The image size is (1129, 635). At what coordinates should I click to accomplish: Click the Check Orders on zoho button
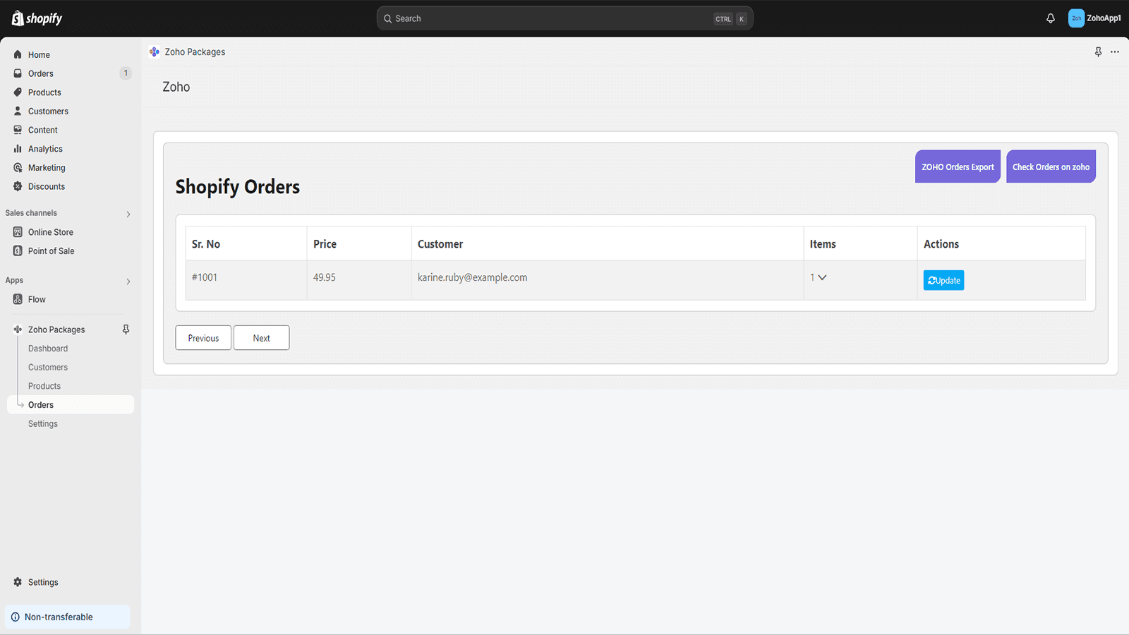point(1050,167)
